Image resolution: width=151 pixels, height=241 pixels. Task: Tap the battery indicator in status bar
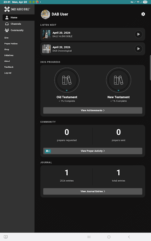145,2
